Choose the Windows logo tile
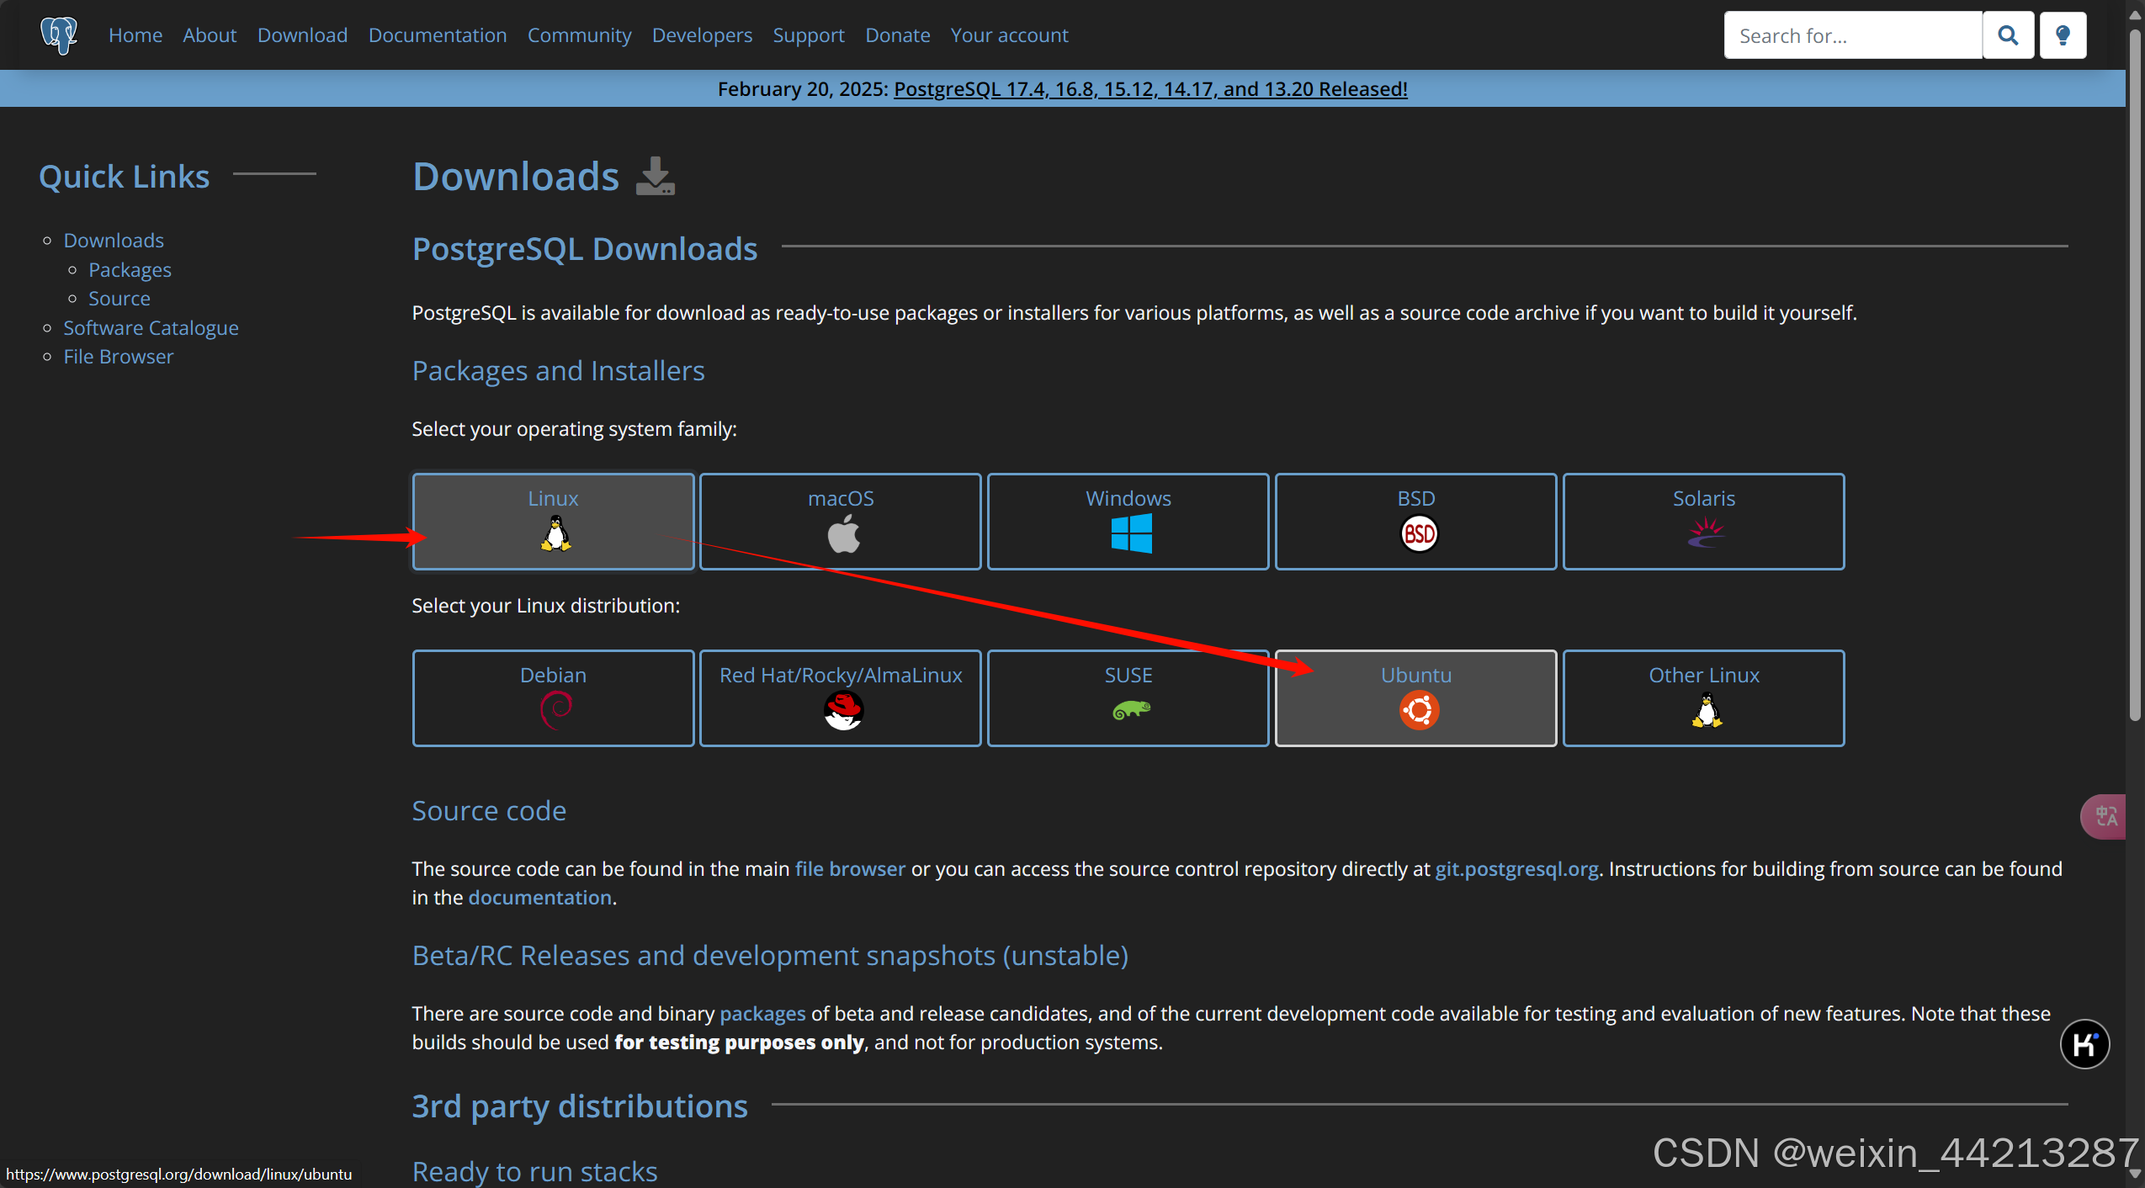Image resolution: width=2145 pixels, height=1188 pixels. tap(1128, 522)
